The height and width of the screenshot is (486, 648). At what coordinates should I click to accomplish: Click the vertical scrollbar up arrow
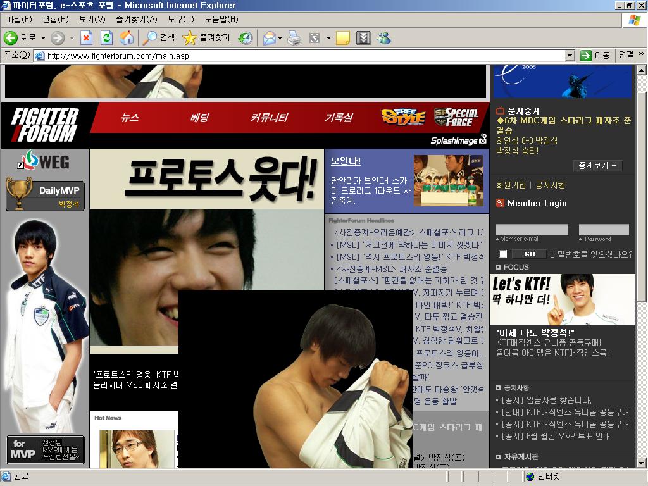tap(641, 70)
